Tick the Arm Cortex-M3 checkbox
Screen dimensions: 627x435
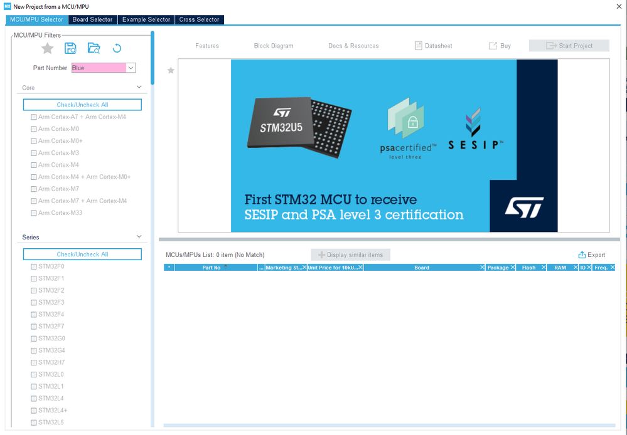pyautogui.click(x=34, y=153)
